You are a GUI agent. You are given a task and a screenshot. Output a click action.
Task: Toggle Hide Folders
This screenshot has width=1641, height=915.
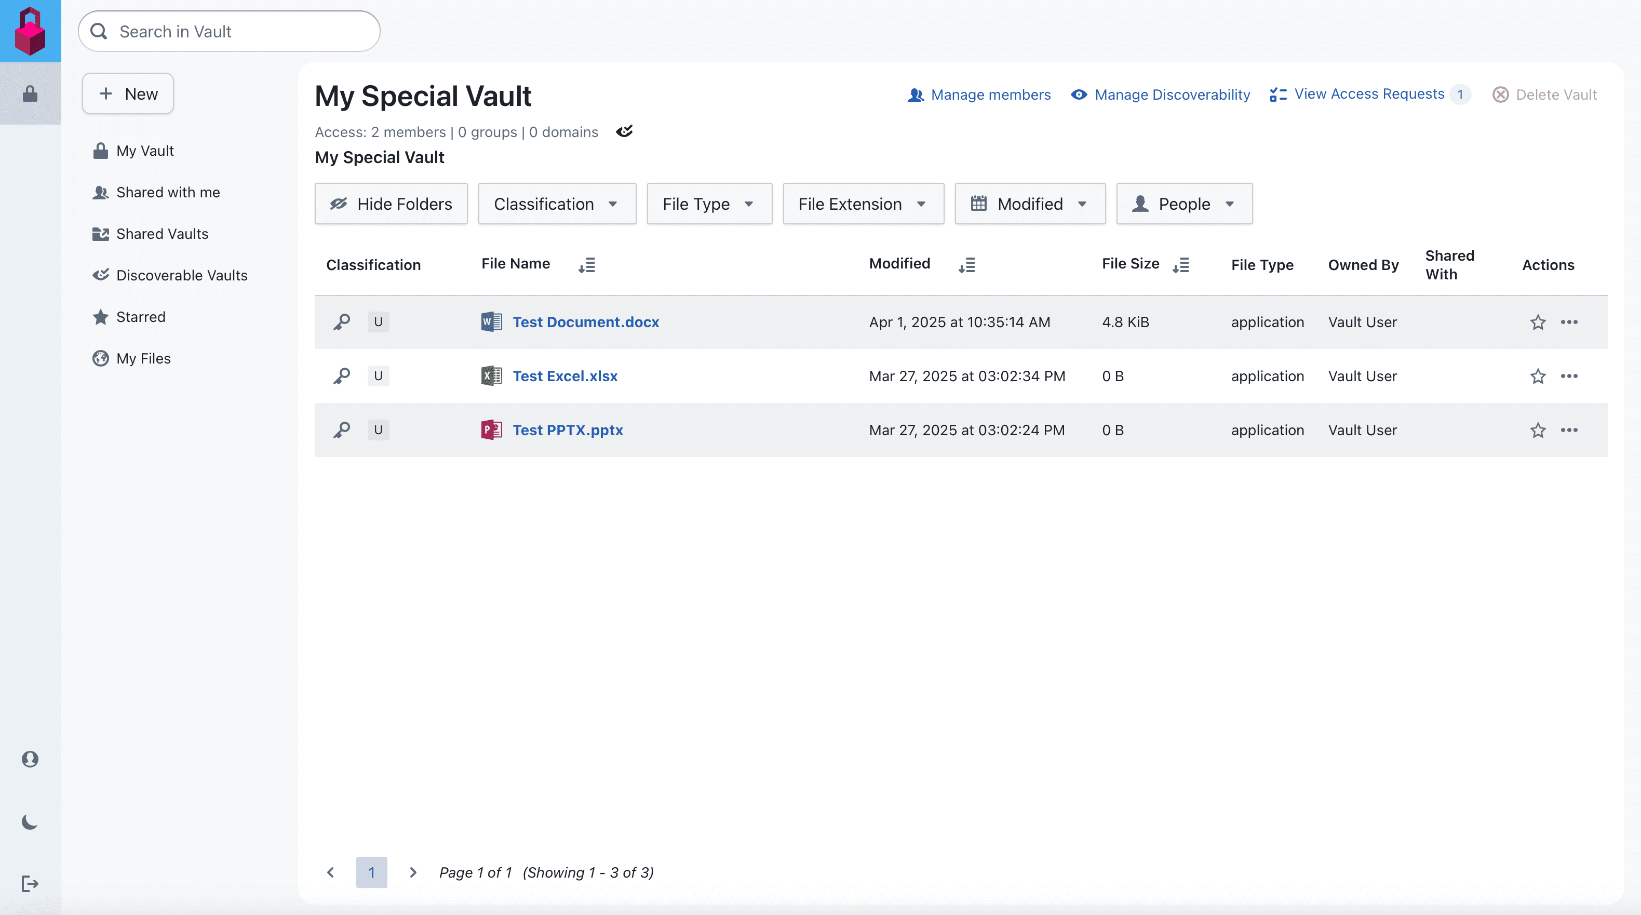coord(391,204)
